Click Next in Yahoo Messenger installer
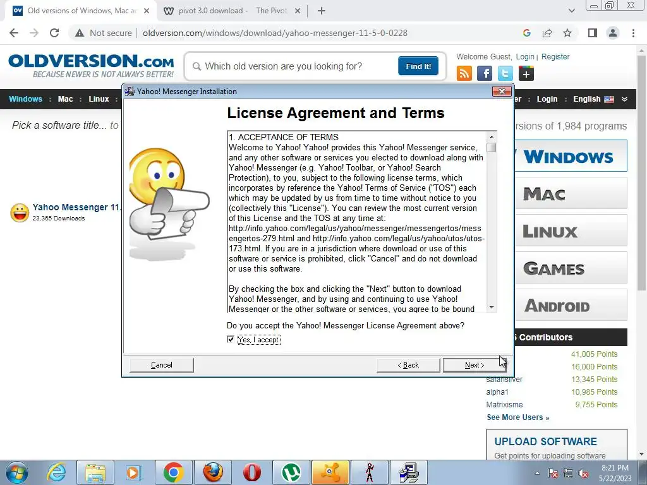The image size is (647, 485). [474, 365]
